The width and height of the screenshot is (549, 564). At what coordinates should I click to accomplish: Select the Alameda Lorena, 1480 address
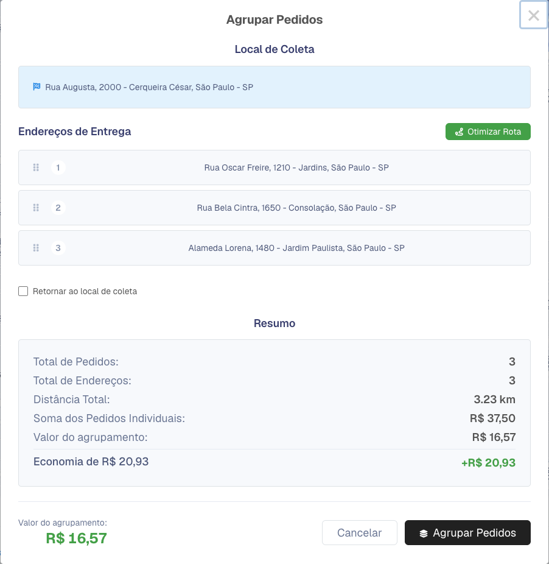click(x=296, y=248)
